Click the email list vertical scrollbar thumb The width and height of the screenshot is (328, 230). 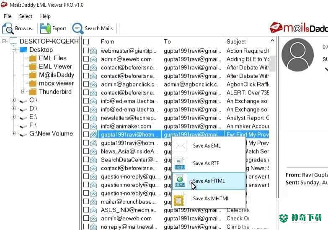(x=272, y=63)
